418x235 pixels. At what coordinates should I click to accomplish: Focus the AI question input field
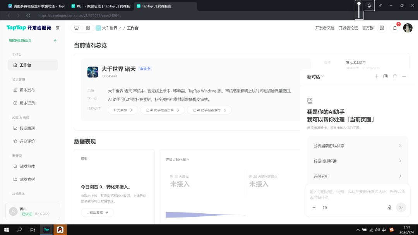click(358, 194)
